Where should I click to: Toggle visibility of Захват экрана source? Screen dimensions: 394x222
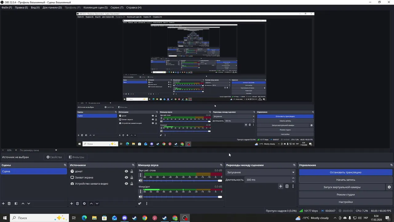click(126, 178)
